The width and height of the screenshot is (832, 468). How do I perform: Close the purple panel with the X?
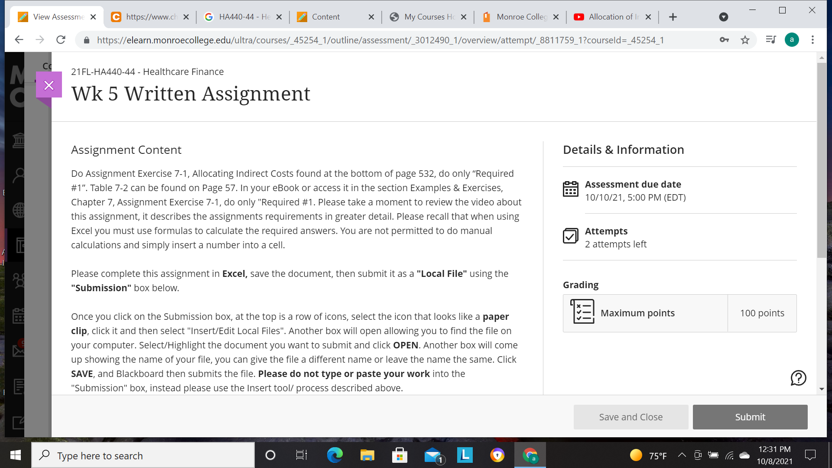pyautogui.click(x=49, y=85)
